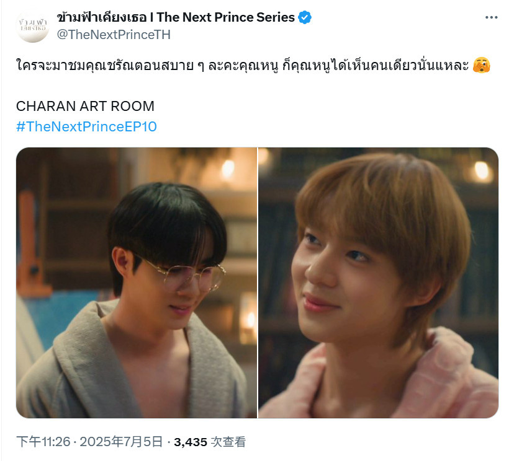Open the @TheNextPrinceTH handle link
The height and width of the screenshot is (461, 509).
tap(114, 35)
